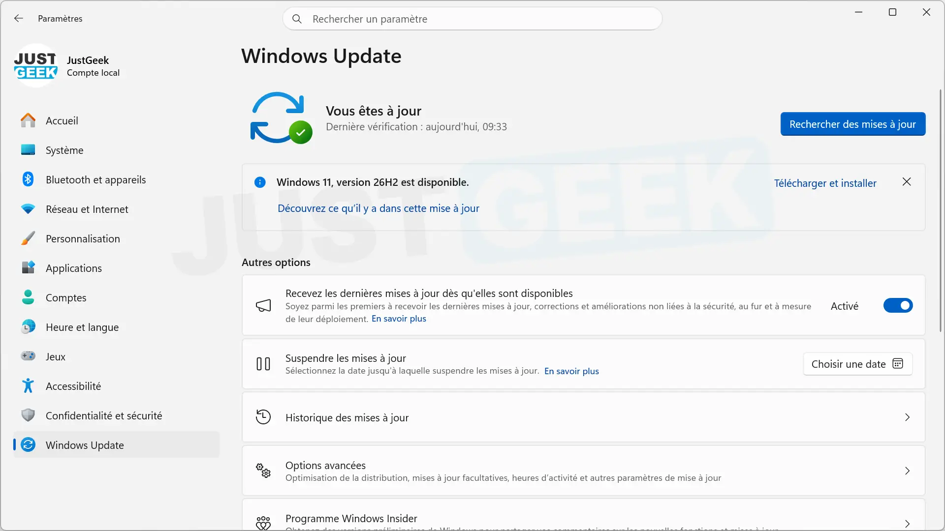Open the Programme Windows Insider row
Screen dimensions: 945x531
[x=583, y=515]
